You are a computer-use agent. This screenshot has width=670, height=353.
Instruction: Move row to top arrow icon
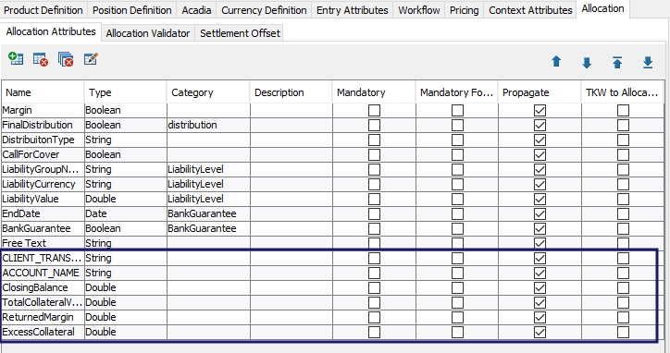[x=617, y=62]
